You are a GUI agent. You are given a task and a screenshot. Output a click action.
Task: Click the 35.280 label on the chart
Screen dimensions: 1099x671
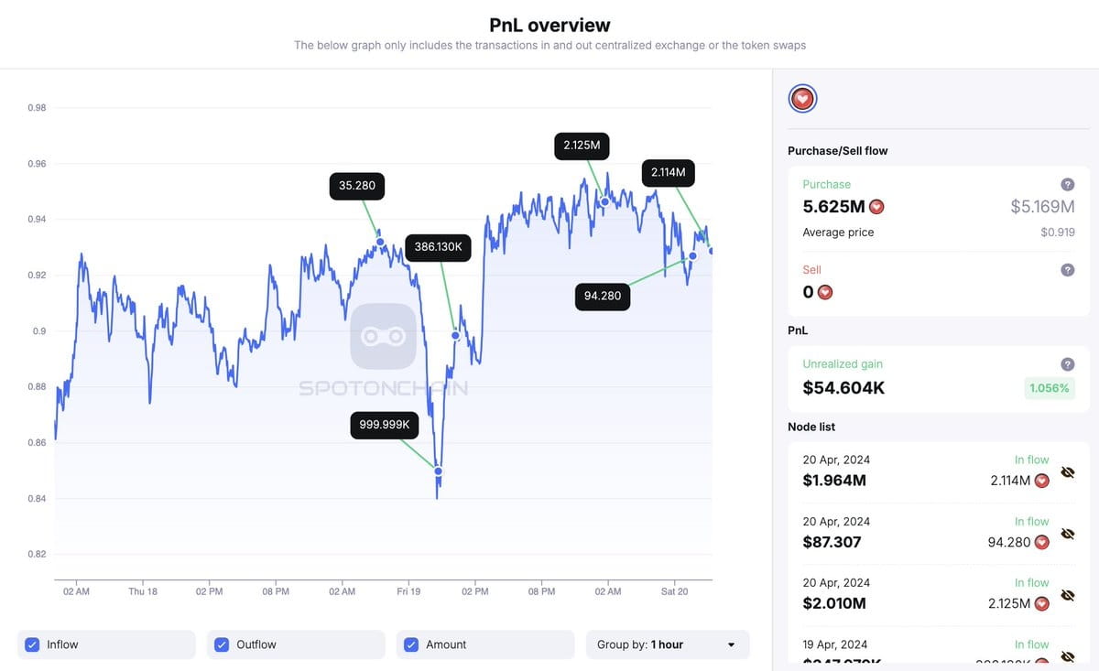pyautogui.click(x=356, y=186)
